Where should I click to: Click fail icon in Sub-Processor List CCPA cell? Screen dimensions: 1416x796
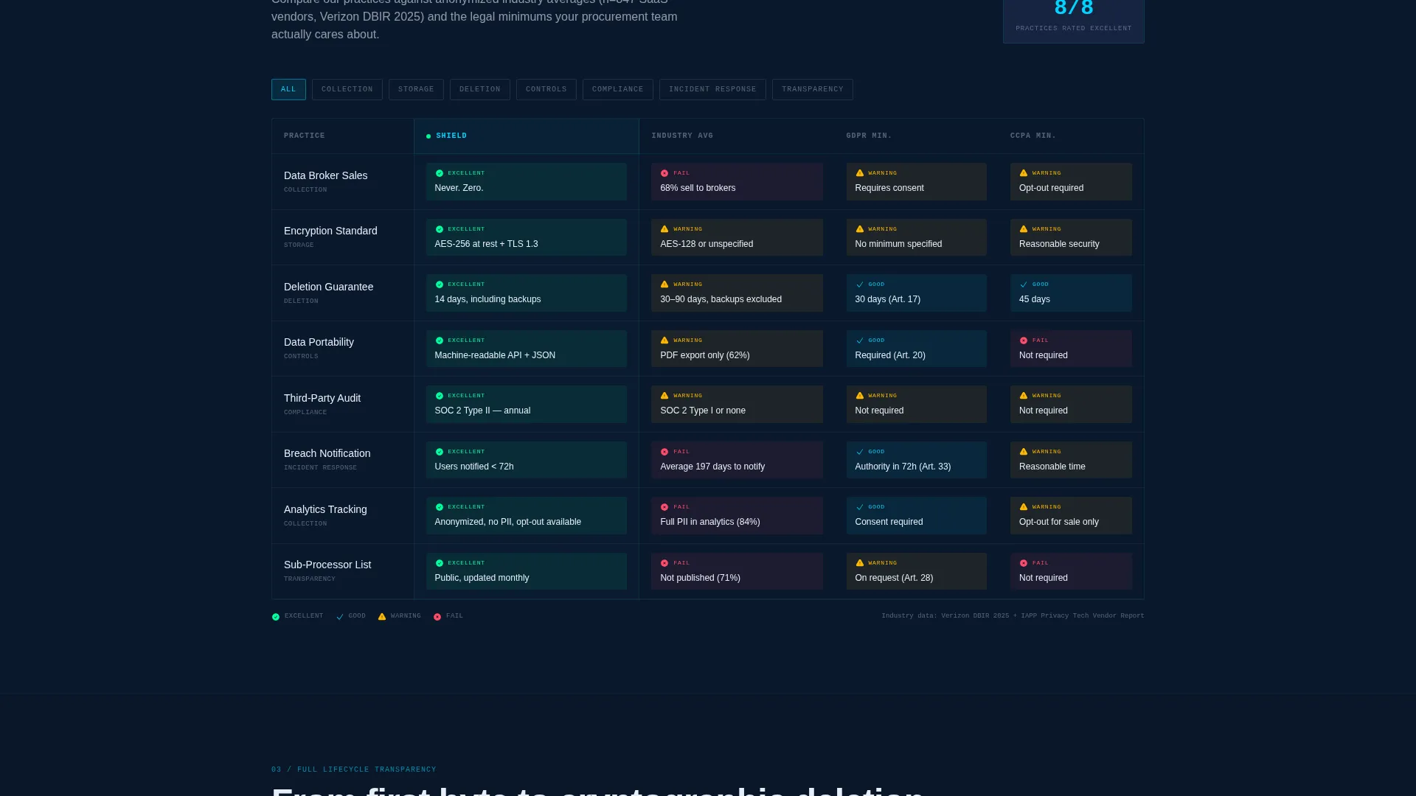(1024, 563)
